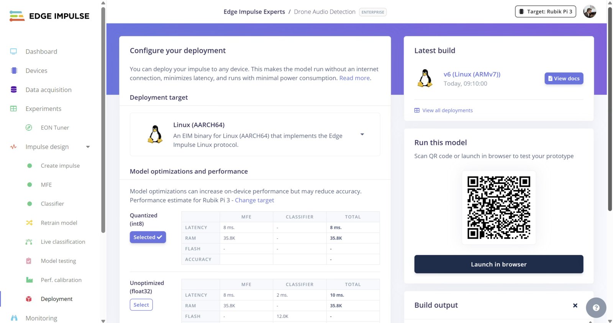Click the sidebar vertical scrollbar

(103, 119)
